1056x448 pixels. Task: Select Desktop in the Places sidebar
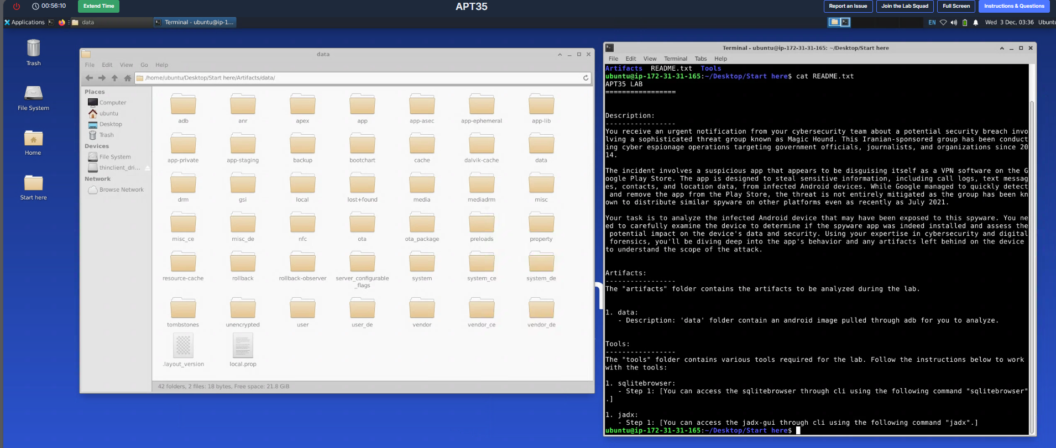(111, 124)
